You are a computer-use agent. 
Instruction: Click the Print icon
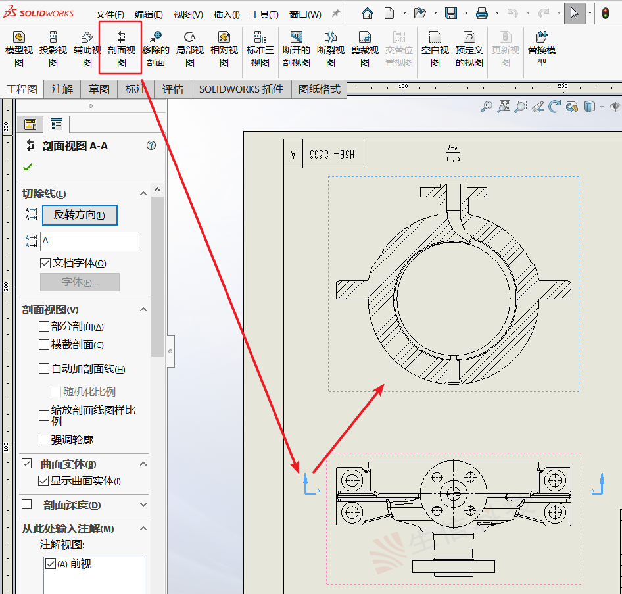pyautogui.click(x=481, y=14)
